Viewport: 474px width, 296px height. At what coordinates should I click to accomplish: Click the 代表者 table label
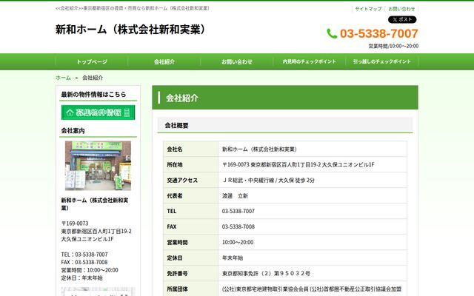[175, 195]
